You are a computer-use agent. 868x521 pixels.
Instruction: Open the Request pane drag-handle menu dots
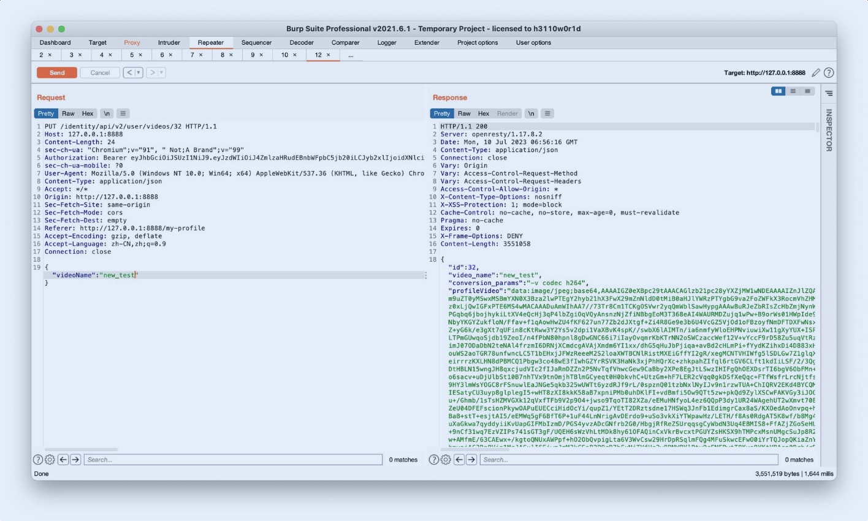(x=425, y=276)
